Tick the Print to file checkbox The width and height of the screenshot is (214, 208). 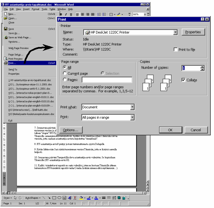tap(175, 49)
